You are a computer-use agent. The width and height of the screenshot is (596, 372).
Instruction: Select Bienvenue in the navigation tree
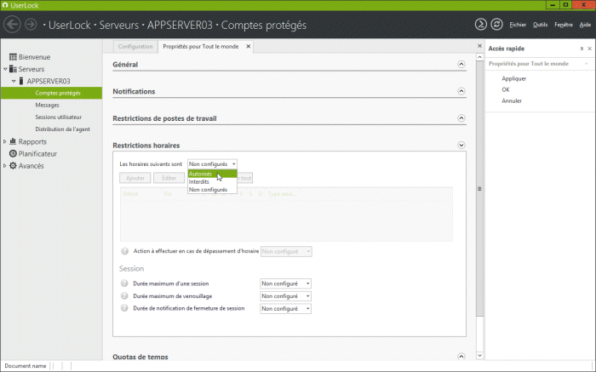(35, 57)
